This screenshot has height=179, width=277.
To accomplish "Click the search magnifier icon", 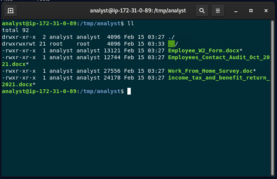I will pos(202,11).
